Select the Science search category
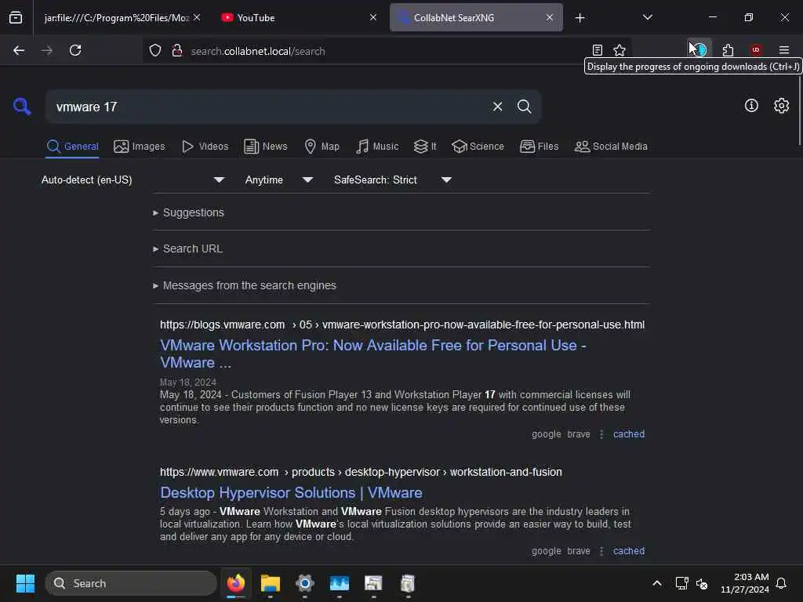This screenshot has height=602, width=803. [478, 147]
